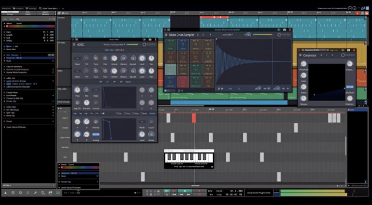372x205 pixels.
Task: Open the Settings tab
Action: tap(31, 8)
